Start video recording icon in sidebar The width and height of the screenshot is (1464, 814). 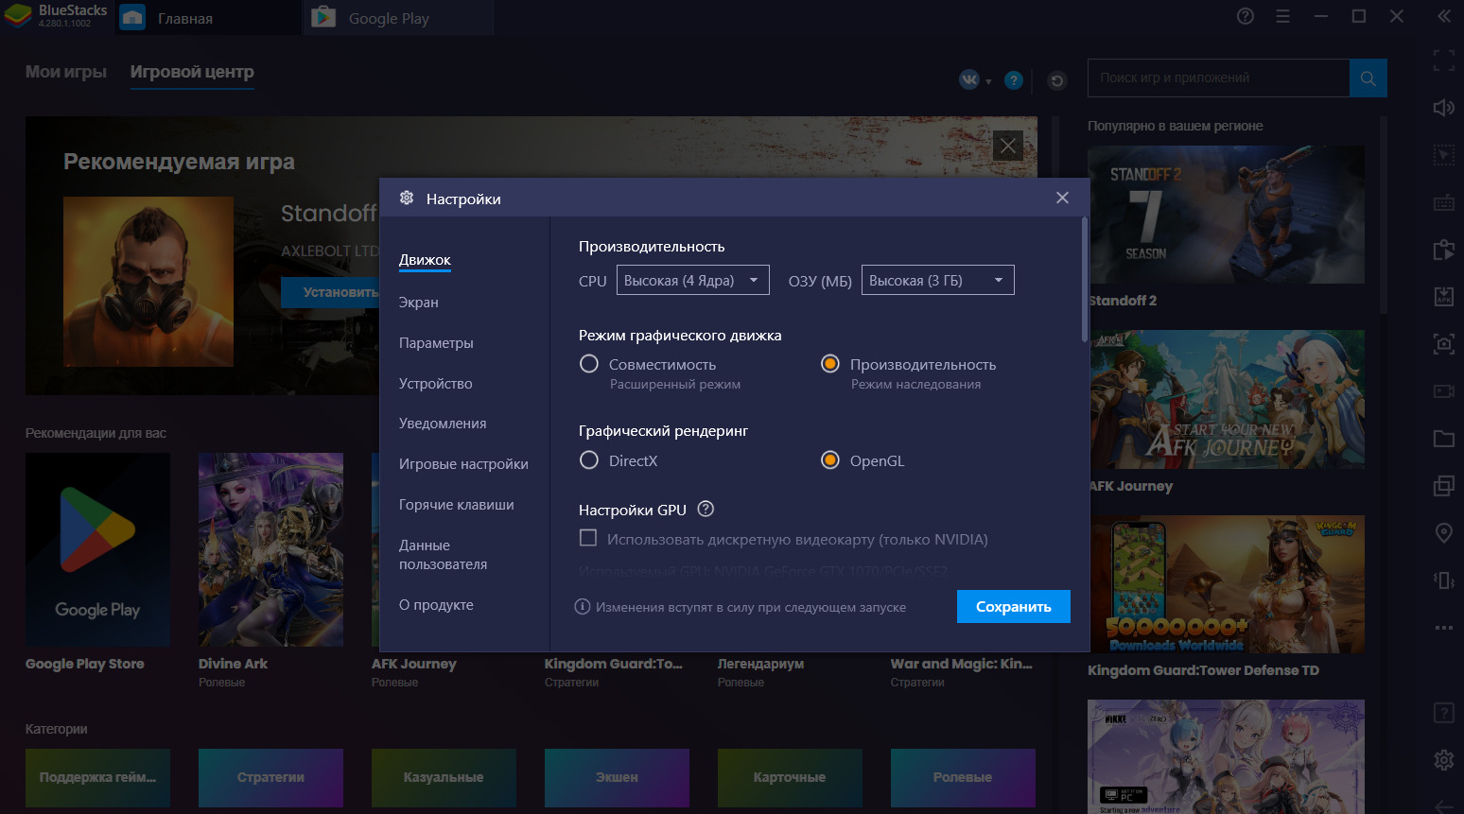click(x=1444, y=391)
